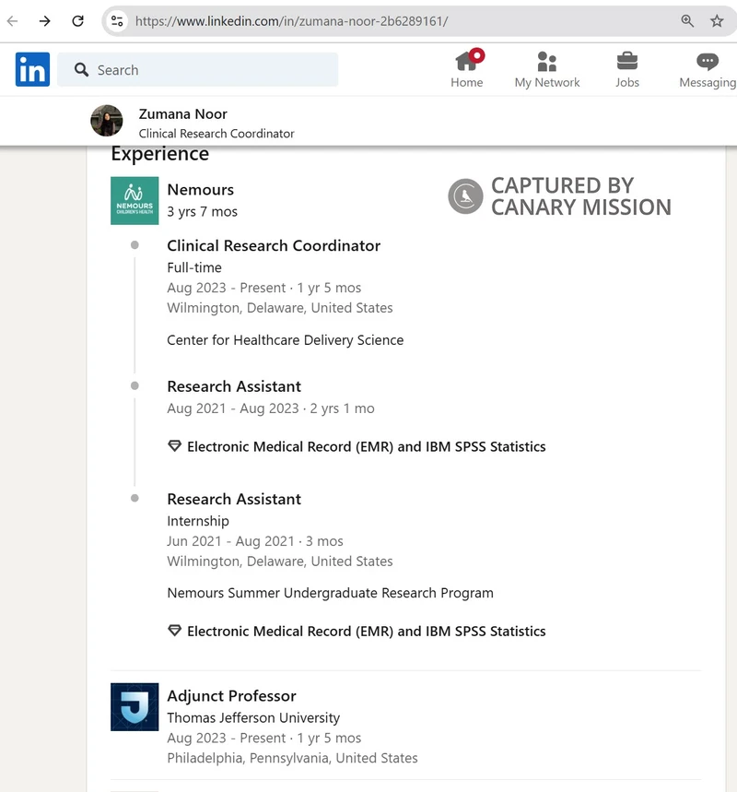Click the browser forward arrow
Image resolution: width=737 pixels, height=792 pixels.
click(x=45, y=20)
